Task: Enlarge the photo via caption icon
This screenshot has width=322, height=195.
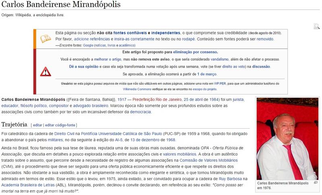Action: [x=316, y=183]
